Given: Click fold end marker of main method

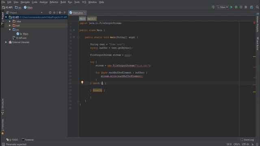Looking at the screenshot, I should click(78, 101).
